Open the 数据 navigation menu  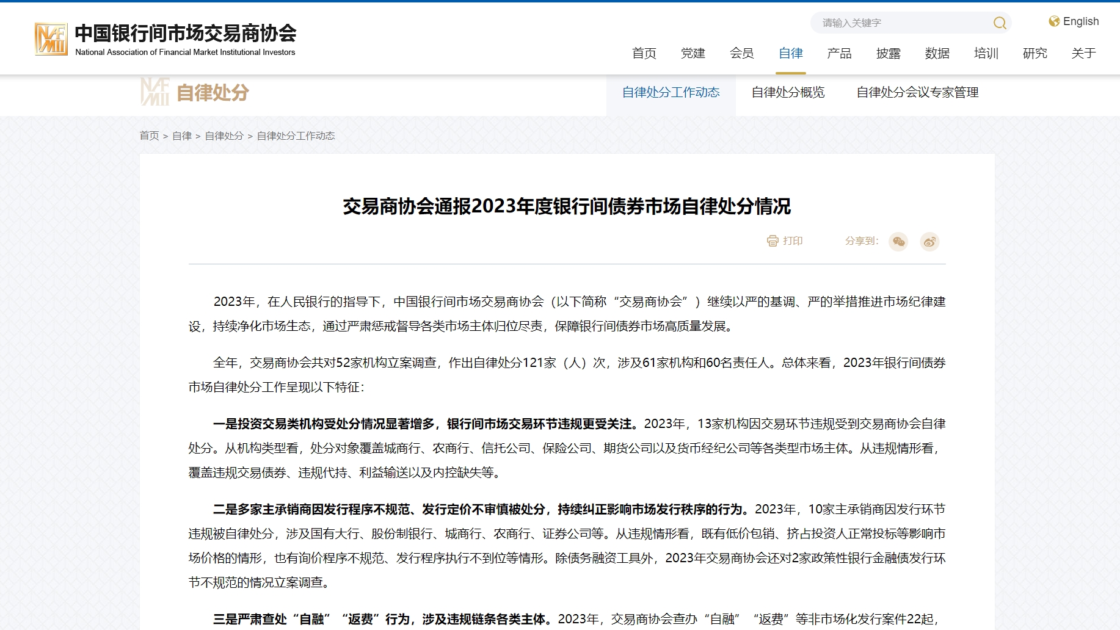point(937,54)
